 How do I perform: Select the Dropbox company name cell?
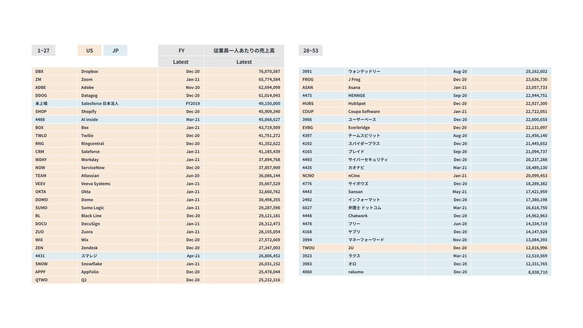[x=118, y=71]
